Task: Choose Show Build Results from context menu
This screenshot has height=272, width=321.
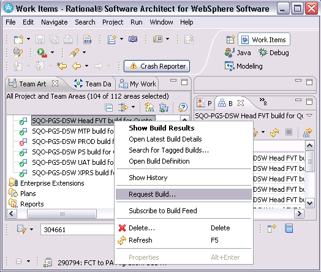Action: 184,128
